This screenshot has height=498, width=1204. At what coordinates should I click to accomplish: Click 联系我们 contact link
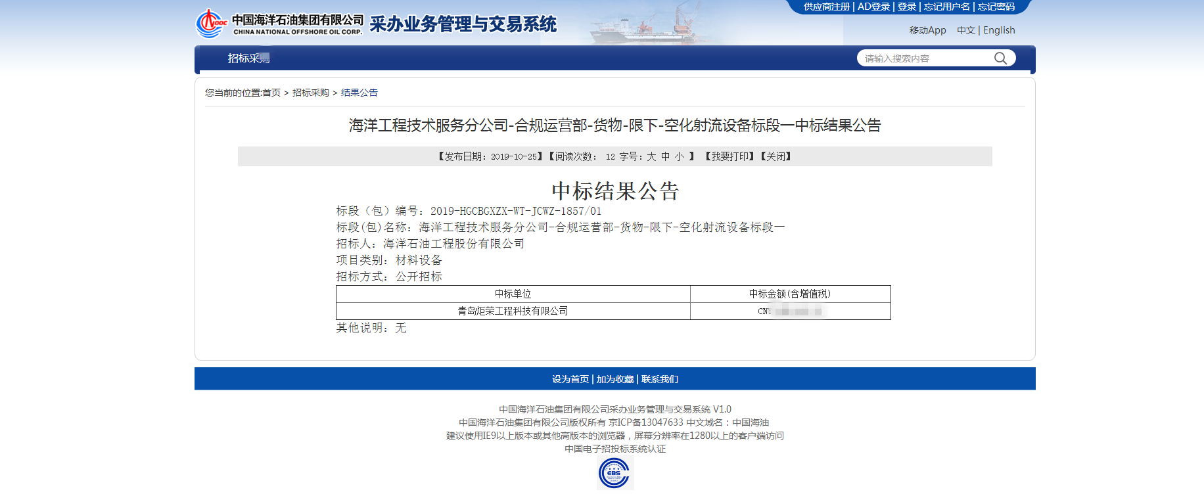(x=659, y=379)
